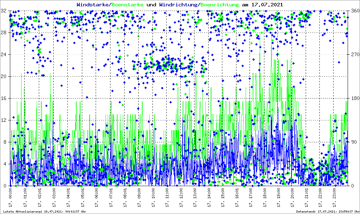Viewport: 360px width, 214px height.
Task: Click the '17. 23:00' time axis label
Action: coord(334,197)
